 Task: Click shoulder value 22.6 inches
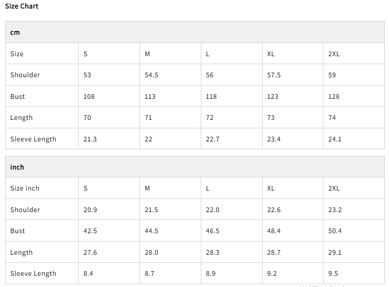point(273,210)
